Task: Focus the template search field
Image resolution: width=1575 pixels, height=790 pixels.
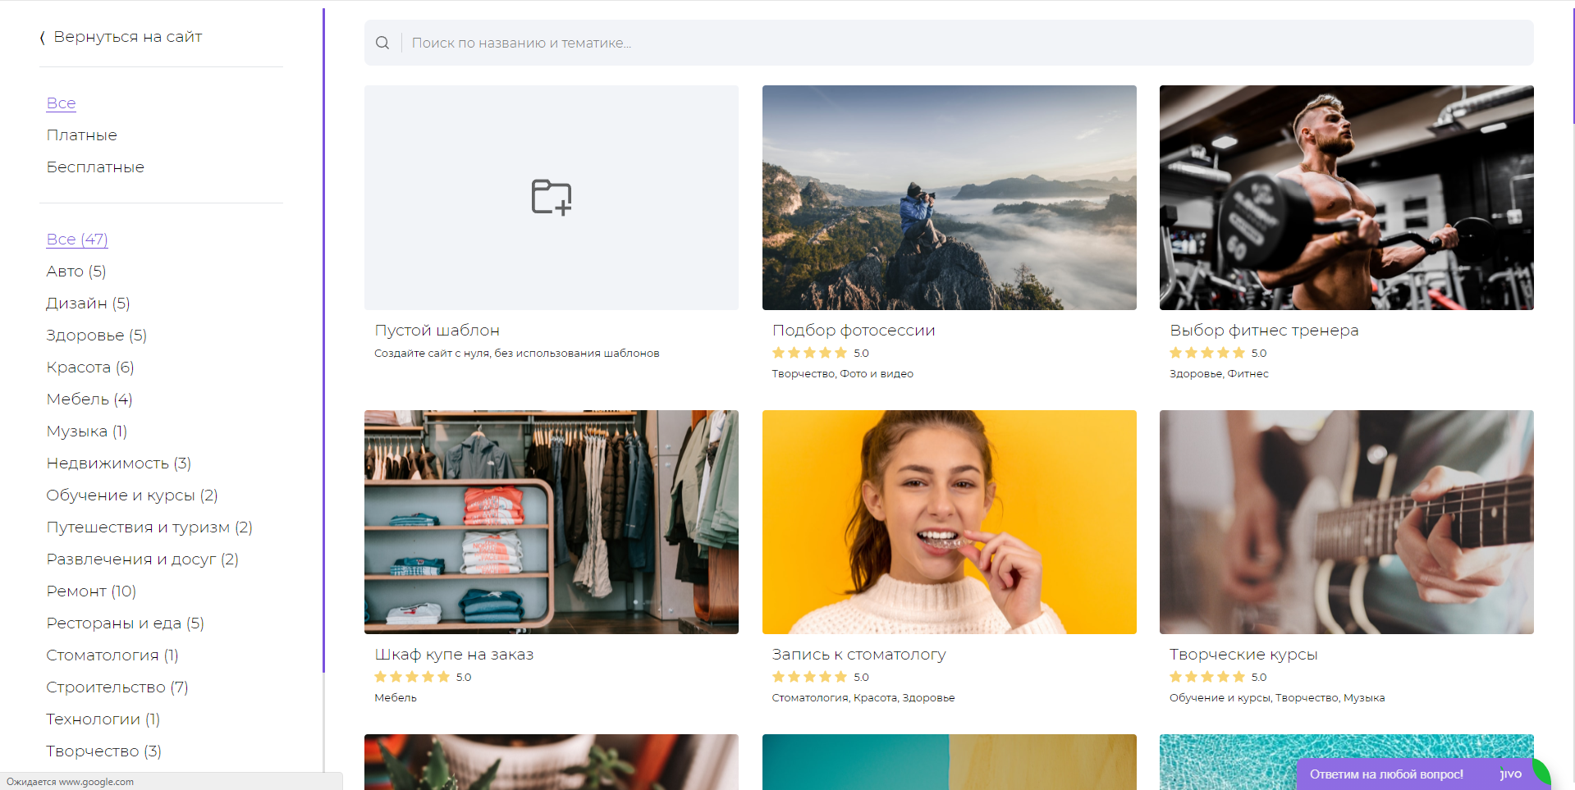Action: pos(949,43)
